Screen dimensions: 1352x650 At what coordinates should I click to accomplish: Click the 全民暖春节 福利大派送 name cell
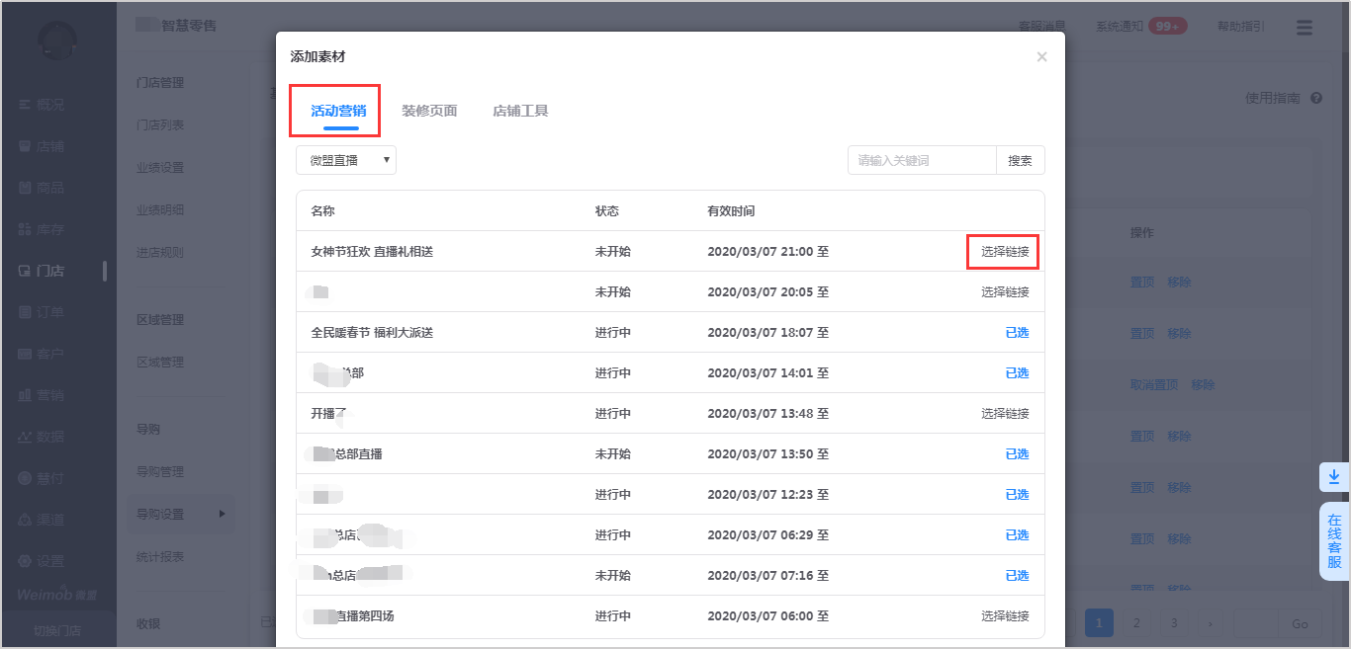click(372, 333)
